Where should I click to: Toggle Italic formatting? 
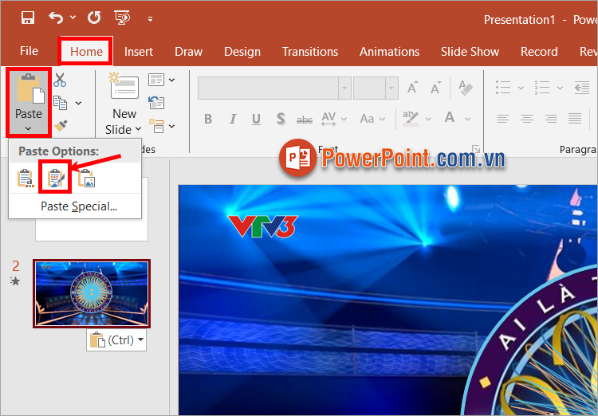[233, 119]
